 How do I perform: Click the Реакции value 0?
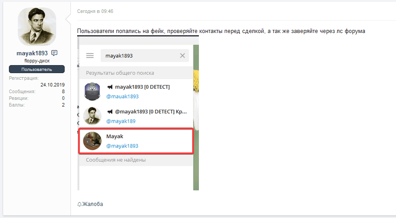coord(63,98)
